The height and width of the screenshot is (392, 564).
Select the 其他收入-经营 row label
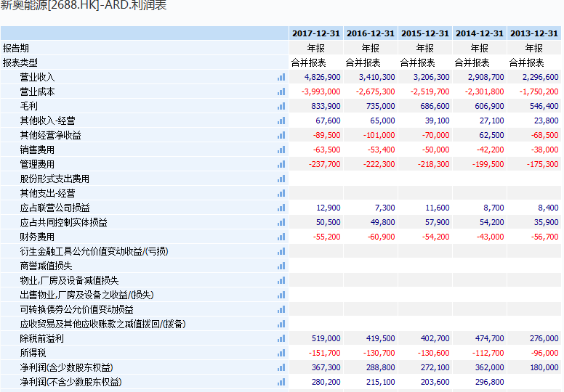(x=47, y=121)
